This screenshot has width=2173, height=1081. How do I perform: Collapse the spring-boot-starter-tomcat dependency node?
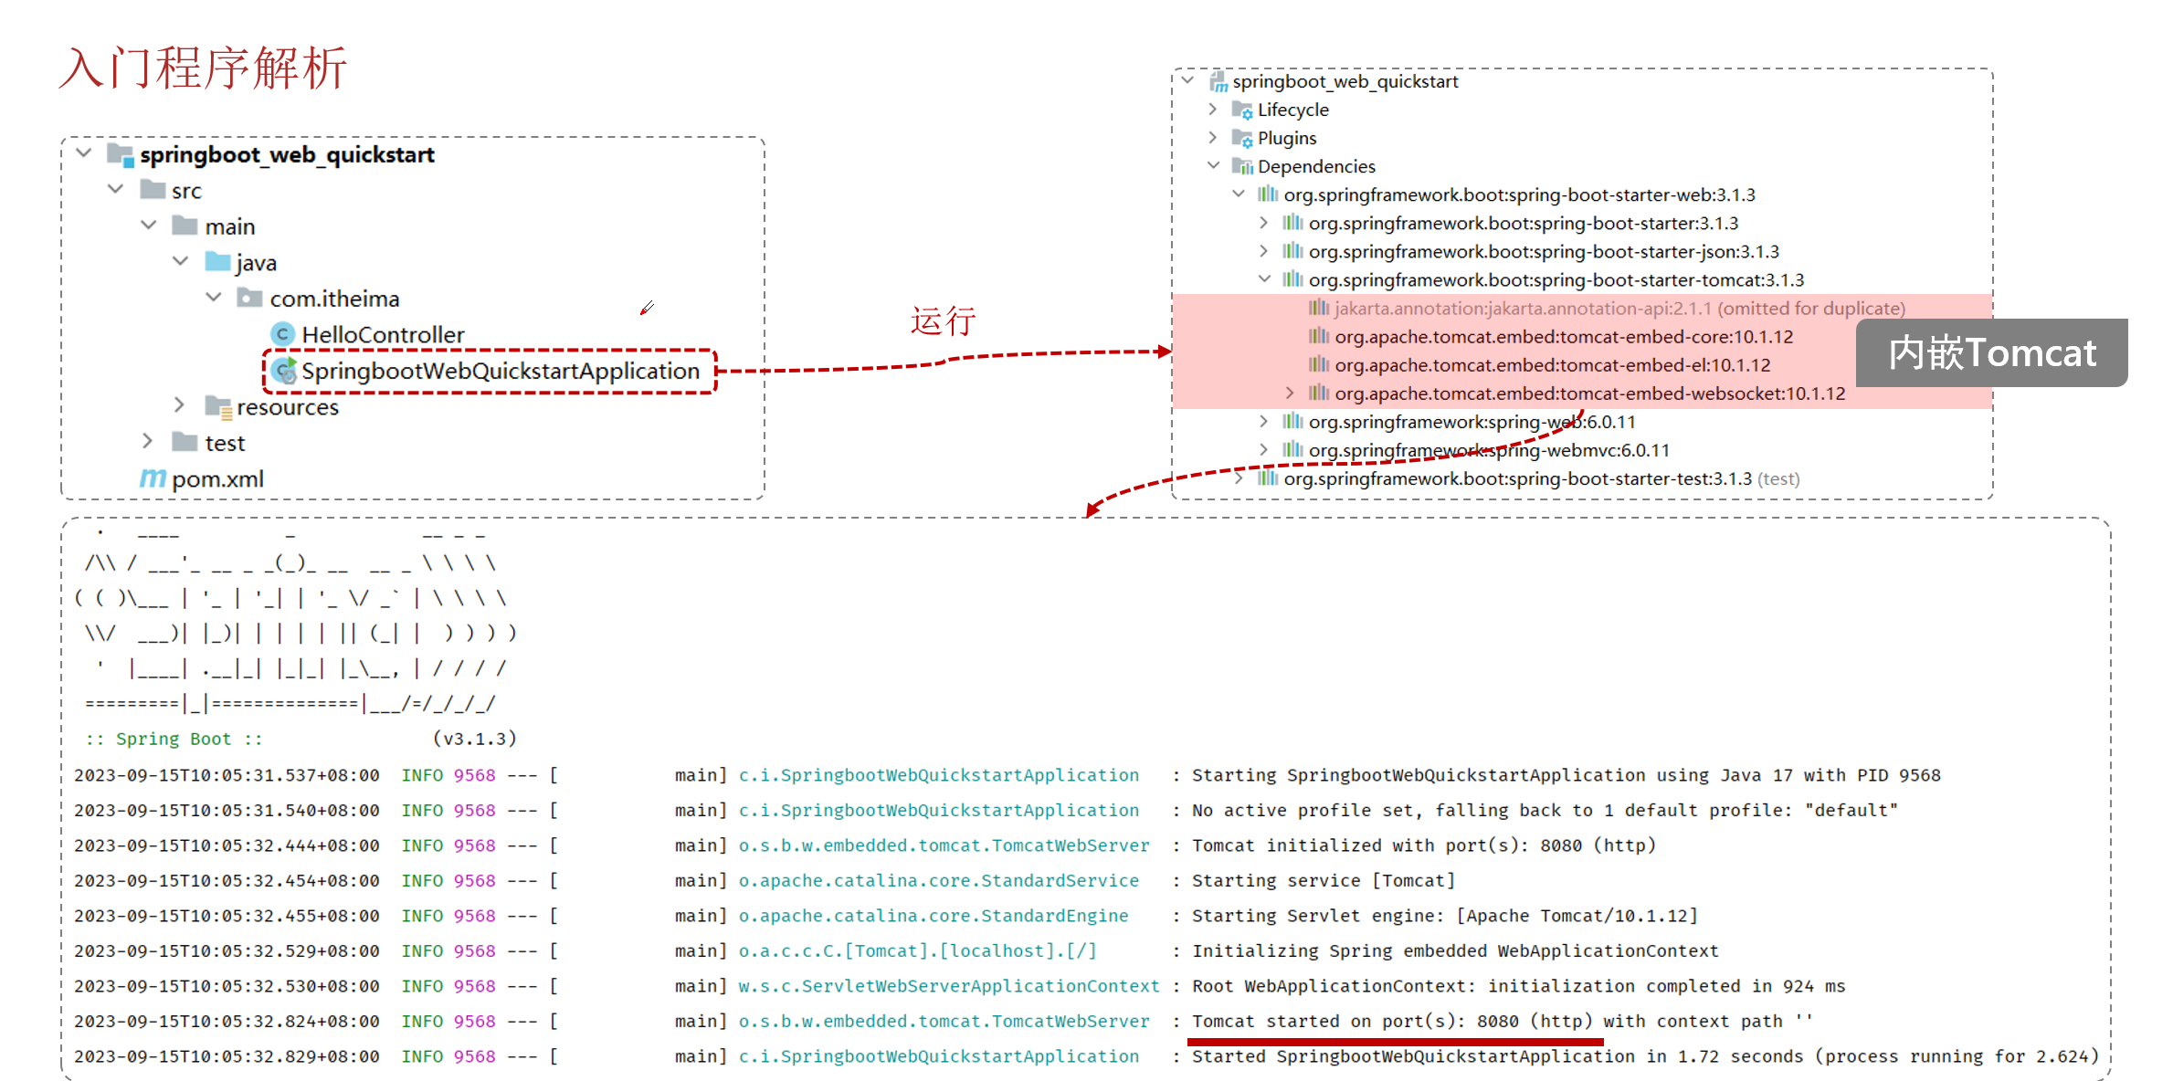point(1264,279)
